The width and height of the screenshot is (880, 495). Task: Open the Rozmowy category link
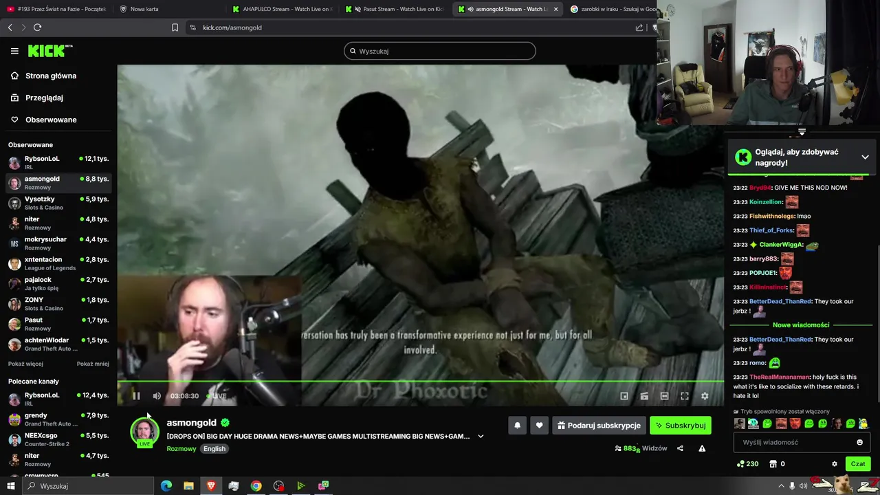181,449
